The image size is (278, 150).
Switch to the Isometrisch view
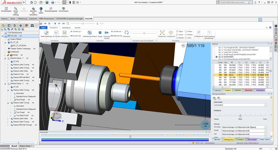[171, 34]
